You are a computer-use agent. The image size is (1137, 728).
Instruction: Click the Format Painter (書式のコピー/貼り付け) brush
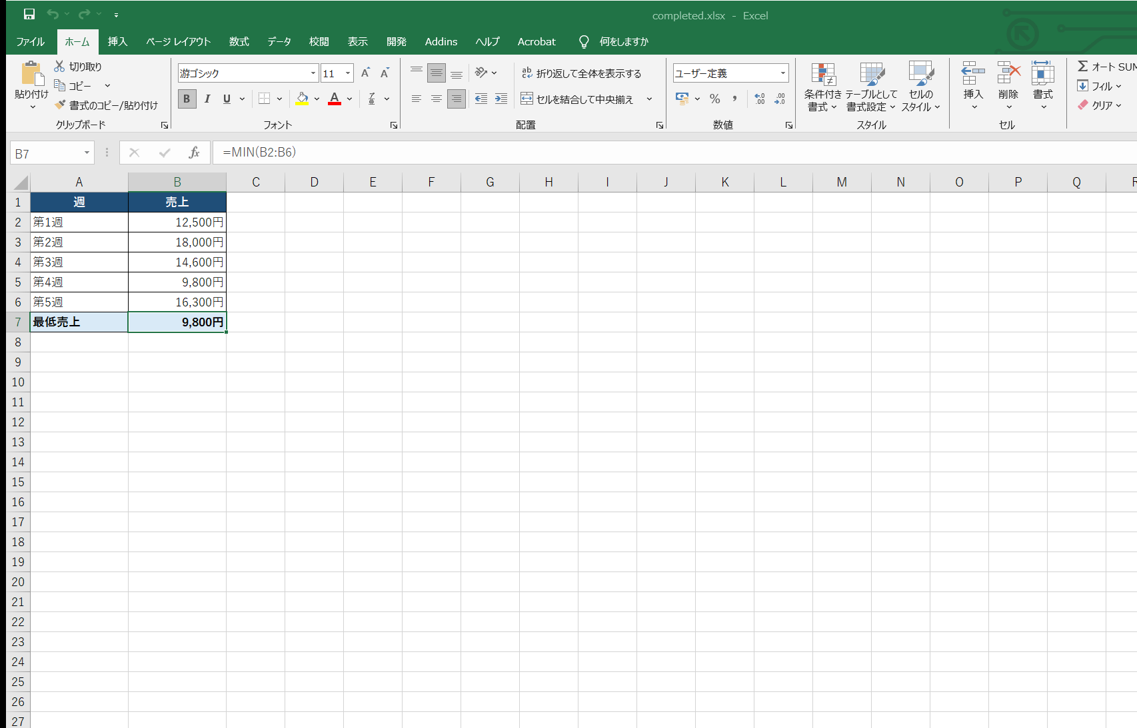pos(60,105)
